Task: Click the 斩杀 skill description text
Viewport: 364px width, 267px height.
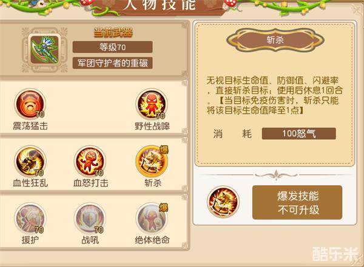Action: 275,95
